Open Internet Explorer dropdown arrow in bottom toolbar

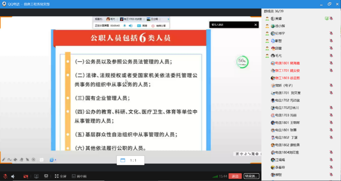55,160
